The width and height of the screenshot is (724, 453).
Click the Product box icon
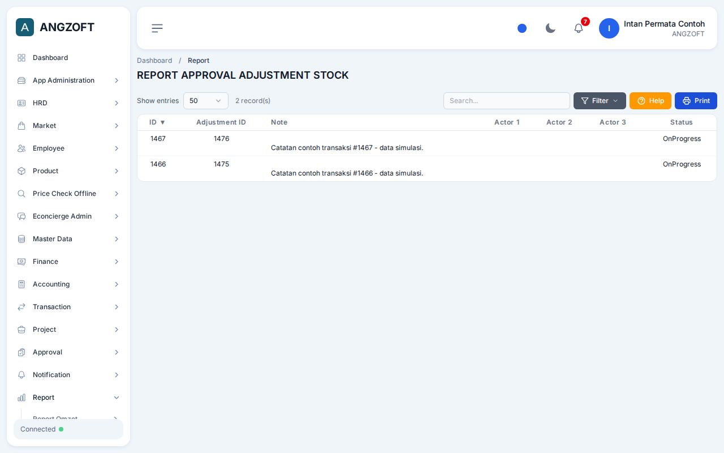tap(21, 171)
